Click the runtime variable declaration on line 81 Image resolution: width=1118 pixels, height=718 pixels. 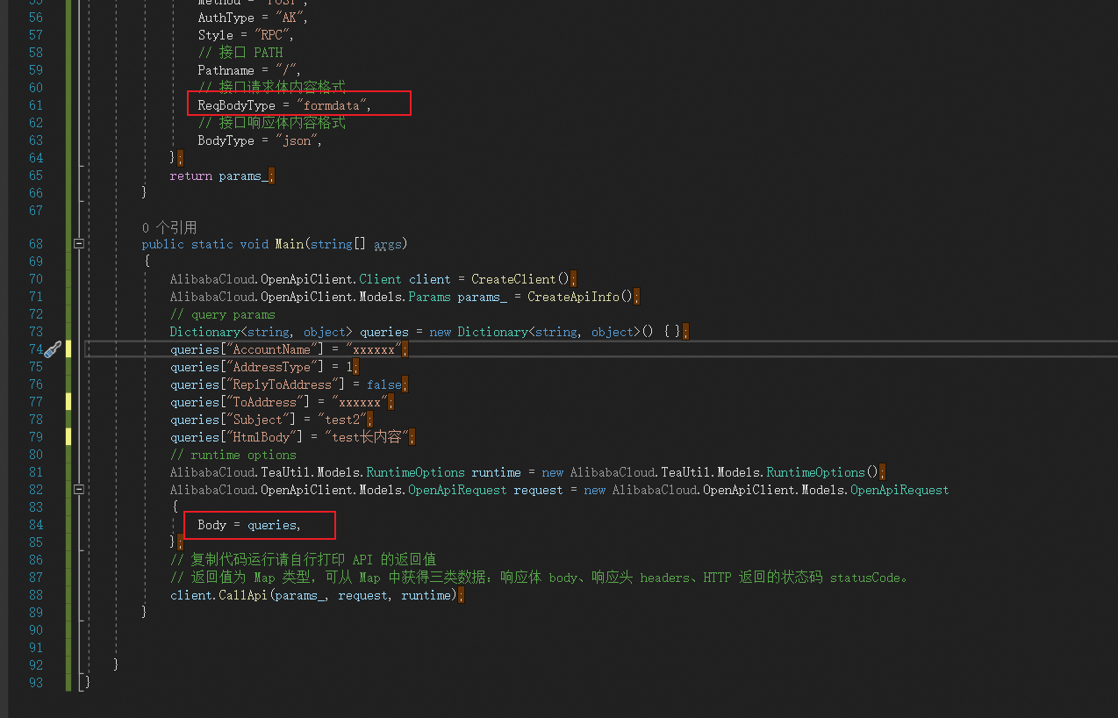(x=496, y=472)
